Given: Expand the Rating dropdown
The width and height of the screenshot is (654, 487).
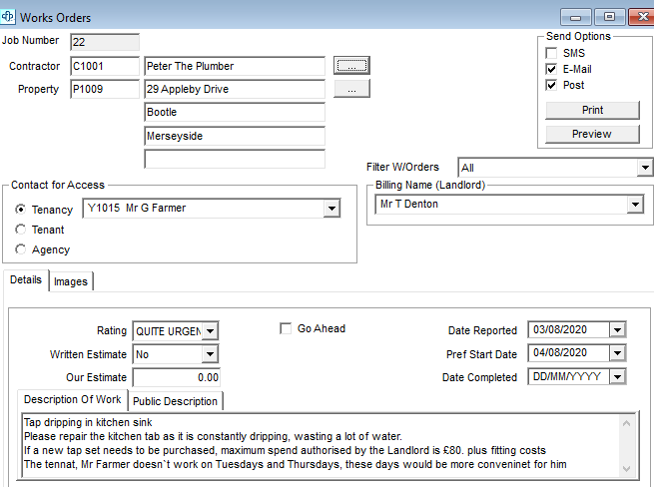Looking at the screenshot, I should [211, 331].
